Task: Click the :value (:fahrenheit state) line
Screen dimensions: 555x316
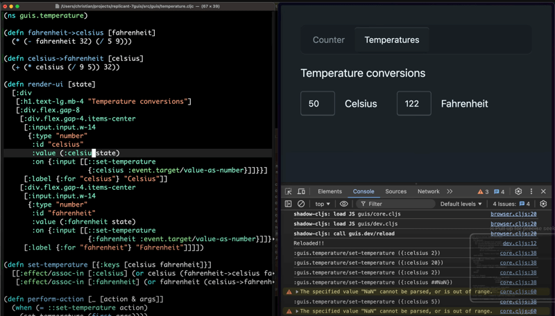Action: 84,222
